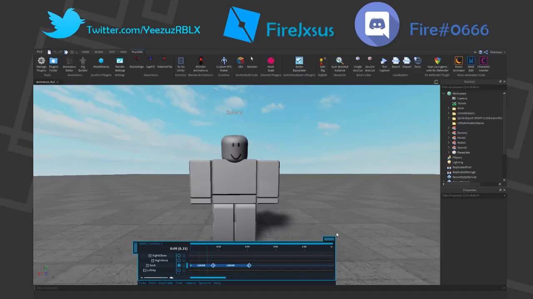
Task: Expand the Commissions folder in Explorer
Action: pos(449,113)
